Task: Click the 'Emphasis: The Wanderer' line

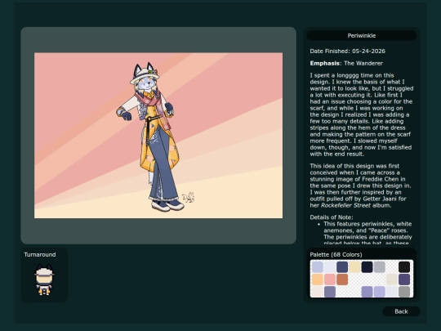Action: [x=346, y=63]
